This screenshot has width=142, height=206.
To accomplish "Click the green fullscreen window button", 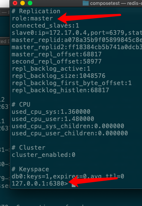I will (30, 3).
